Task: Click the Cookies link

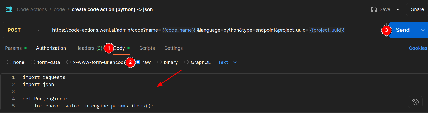Action: point(418,48)
